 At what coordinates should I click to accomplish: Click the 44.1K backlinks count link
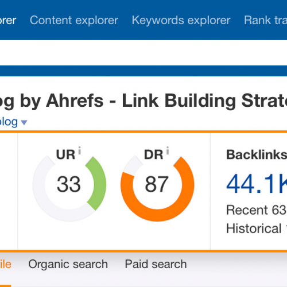point(257,184)
